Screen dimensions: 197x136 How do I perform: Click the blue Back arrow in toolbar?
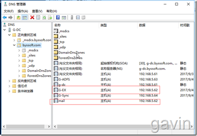click(x=5, y=18)
